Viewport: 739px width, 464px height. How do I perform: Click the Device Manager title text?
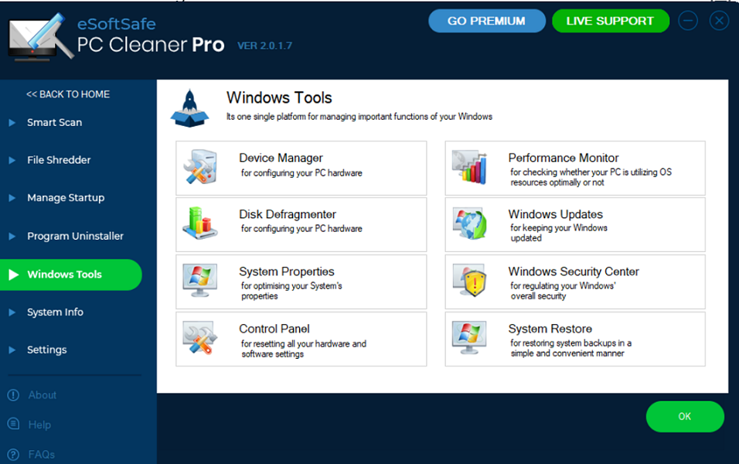(281, 158)
